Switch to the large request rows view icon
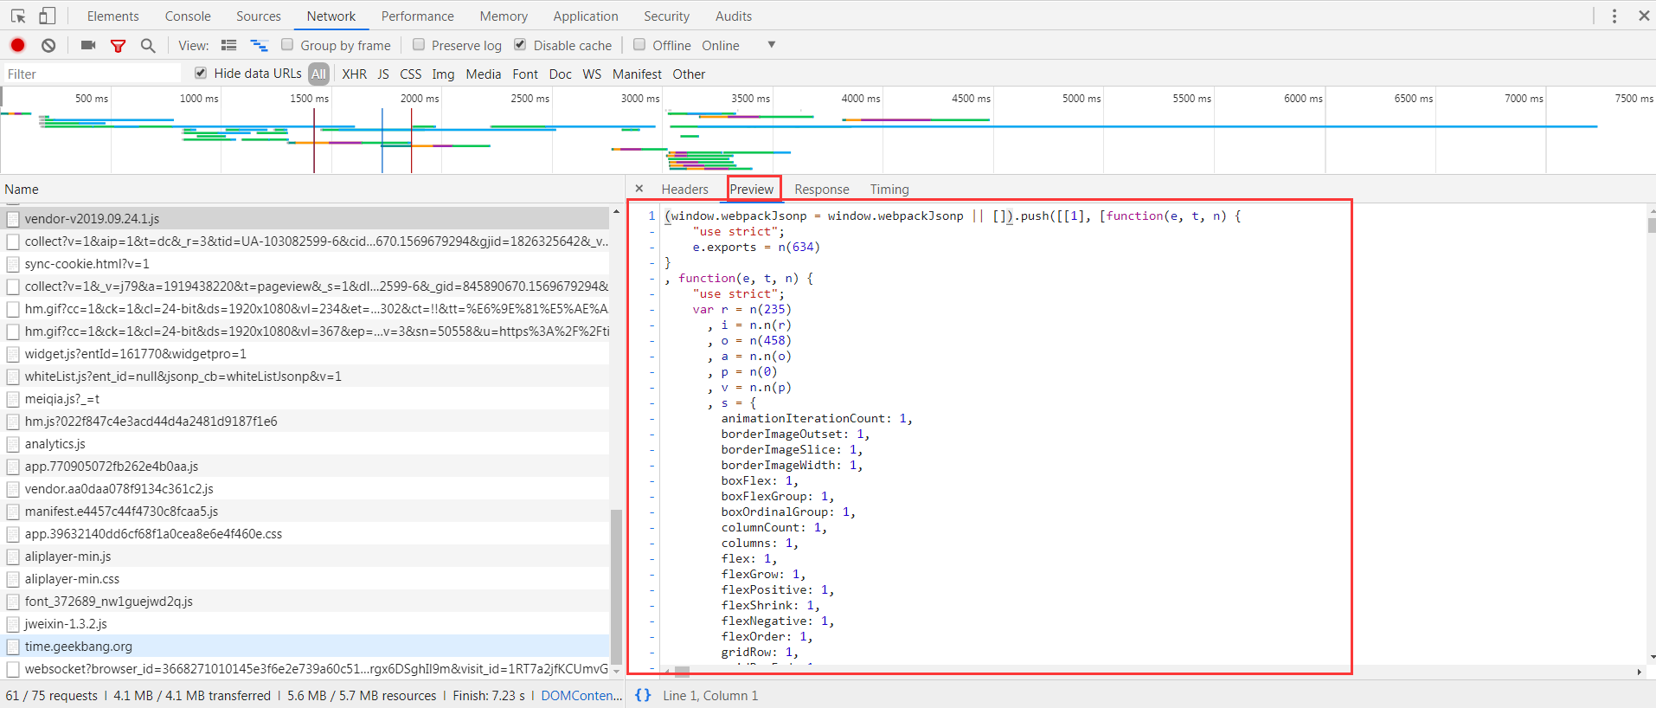This screenshot has height=708, width=1656. point(229,45)
